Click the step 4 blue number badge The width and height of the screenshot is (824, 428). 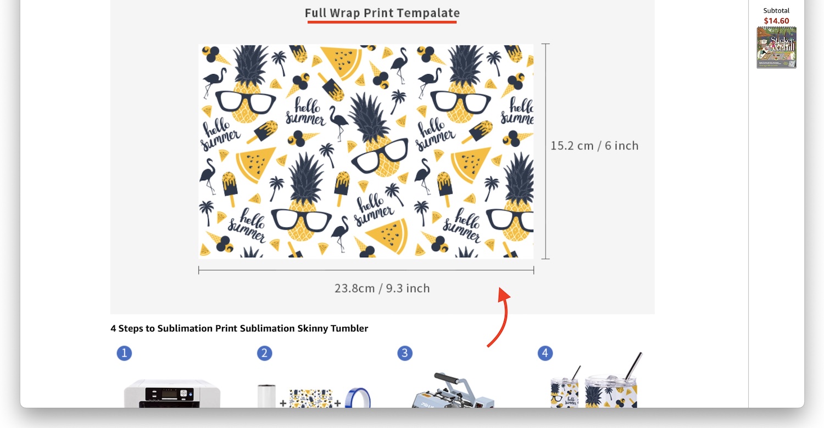pyautogui.click(x=545, y=353)
